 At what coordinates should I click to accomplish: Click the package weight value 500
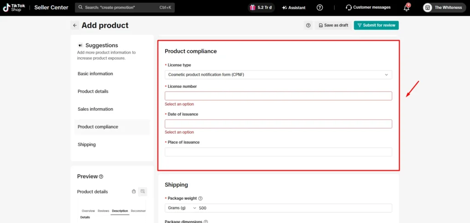pyautogui.click(x=202, y=208)
